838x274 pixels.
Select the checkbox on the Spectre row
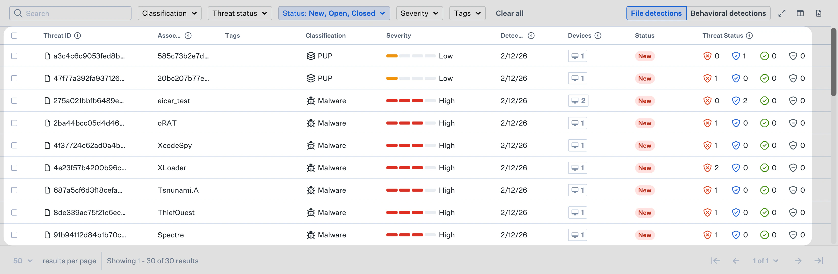[x=14, y=235]
